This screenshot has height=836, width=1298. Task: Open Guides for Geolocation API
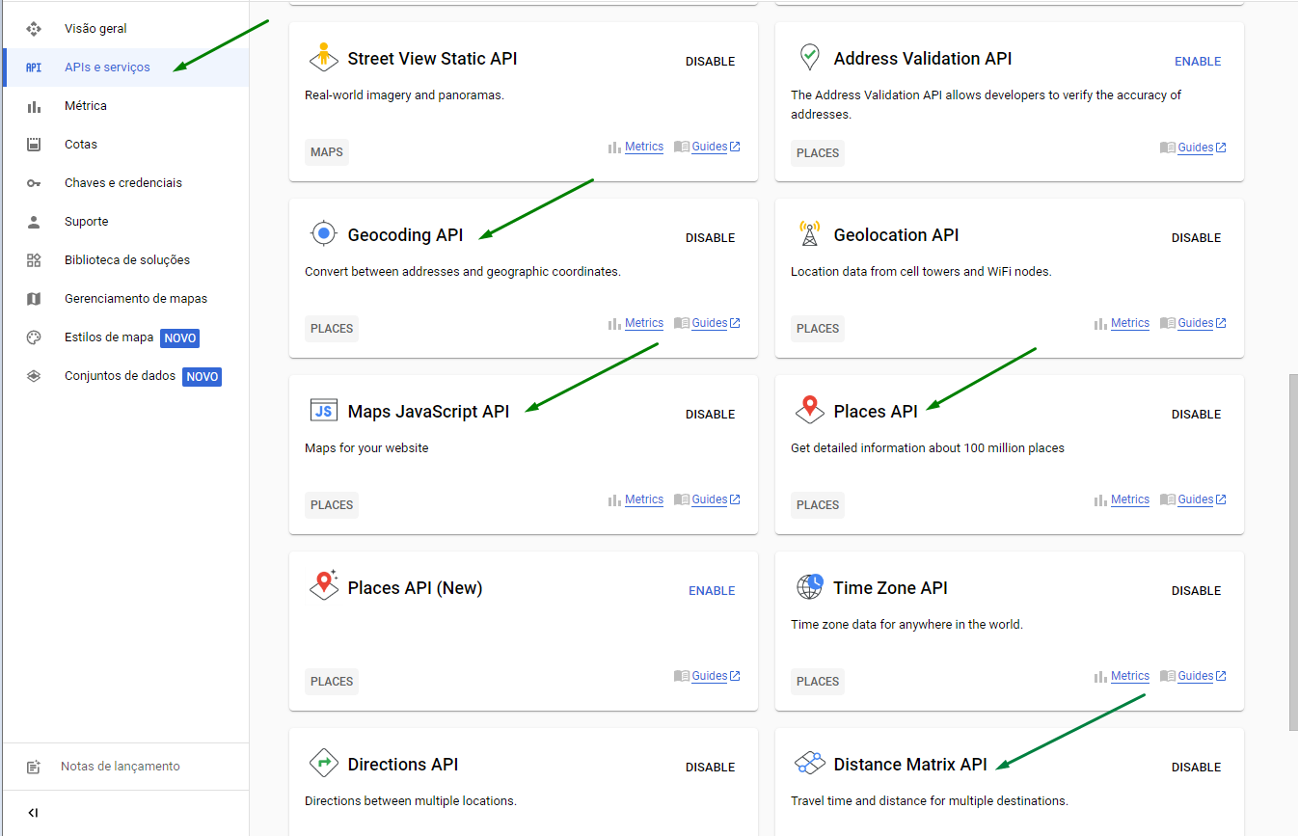(x=1196, y=323)
